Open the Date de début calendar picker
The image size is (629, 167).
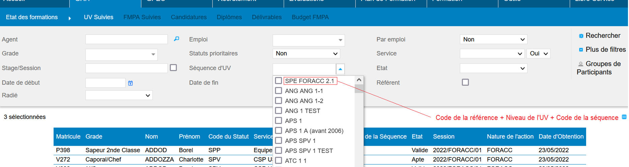[131, 83]
